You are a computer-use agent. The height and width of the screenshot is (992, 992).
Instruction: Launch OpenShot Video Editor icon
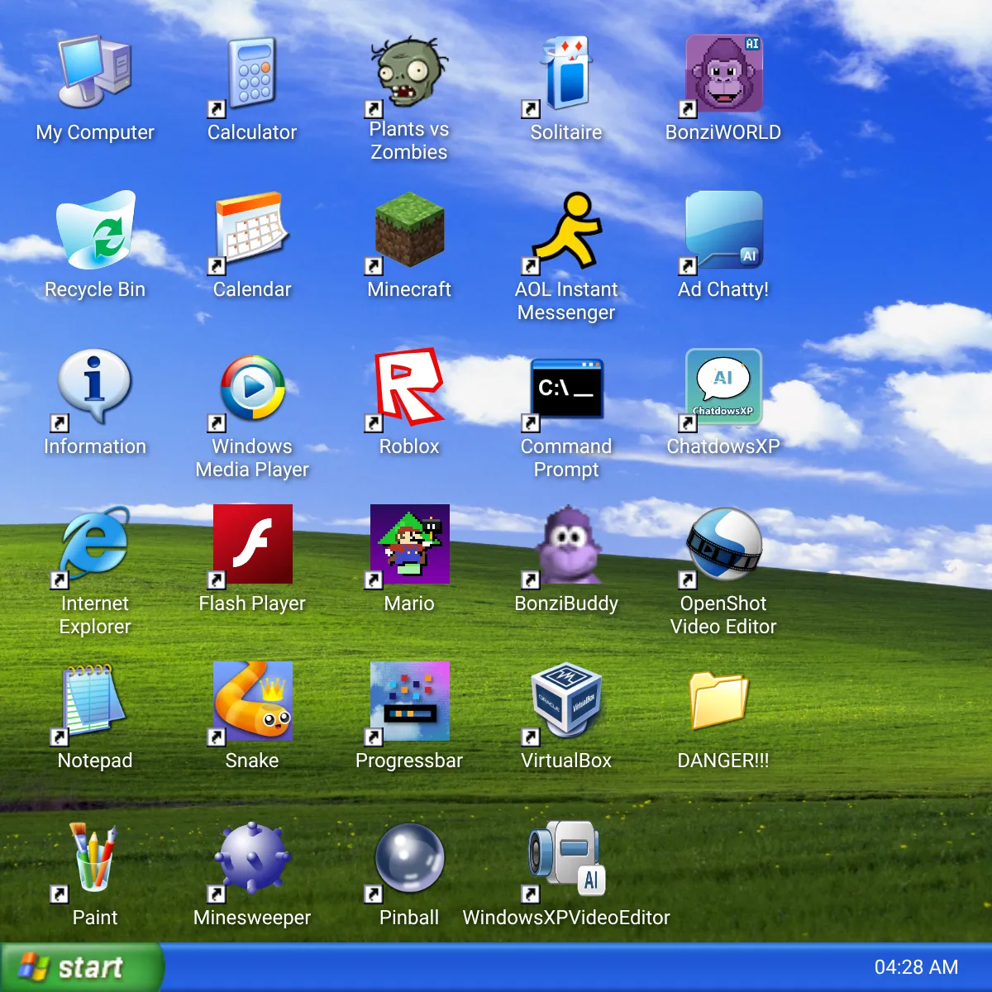[723, 544]
